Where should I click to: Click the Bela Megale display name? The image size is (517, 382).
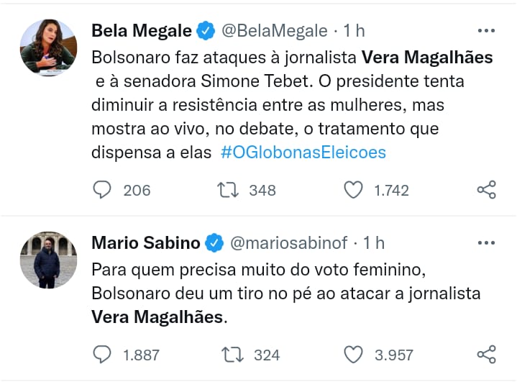(x=142, y=31)
